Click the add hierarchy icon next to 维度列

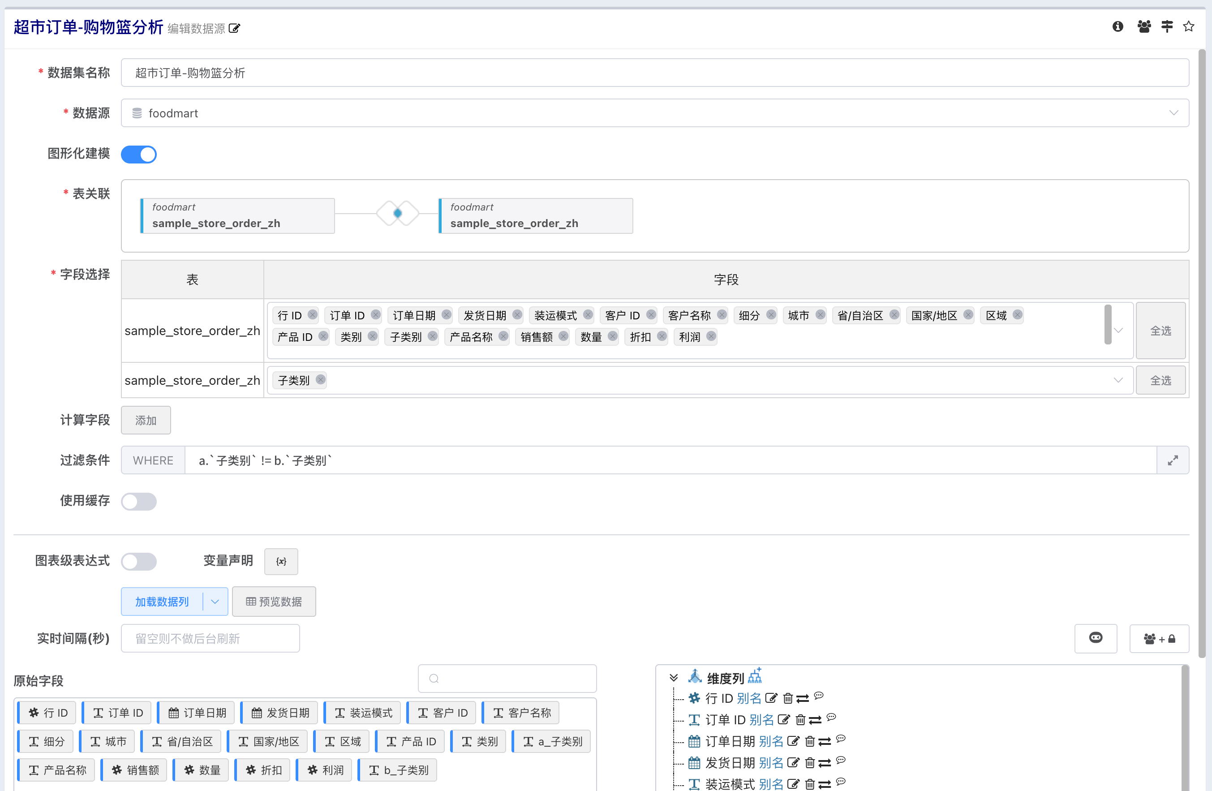755,676
